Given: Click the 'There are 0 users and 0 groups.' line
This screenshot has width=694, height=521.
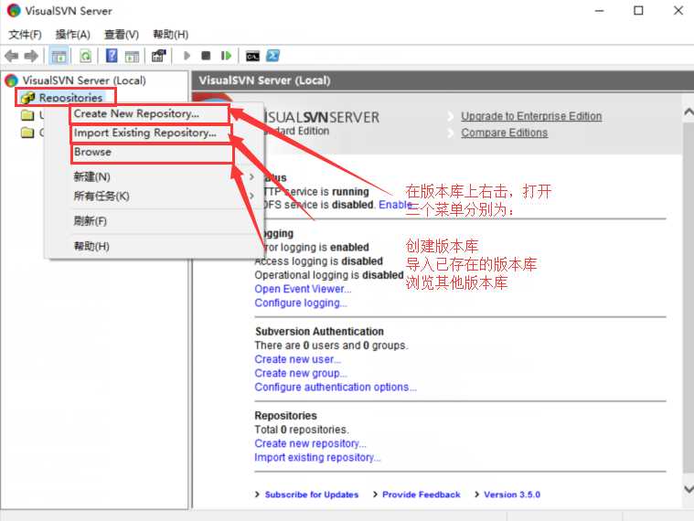Looking at the screenshot, I should click(x=332, y=345).
